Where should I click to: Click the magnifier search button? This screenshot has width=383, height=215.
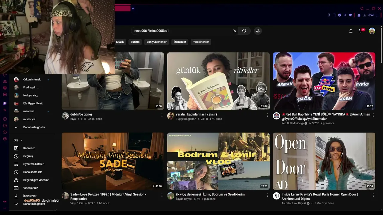(244, 31)
